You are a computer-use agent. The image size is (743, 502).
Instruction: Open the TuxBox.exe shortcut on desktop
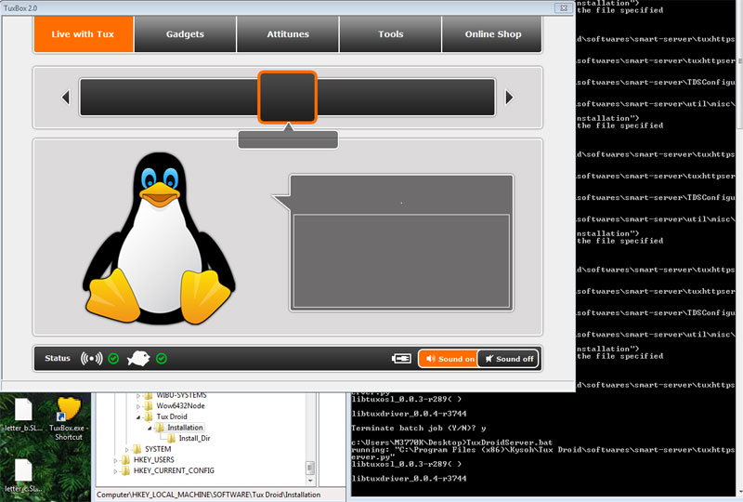(67, 415)
